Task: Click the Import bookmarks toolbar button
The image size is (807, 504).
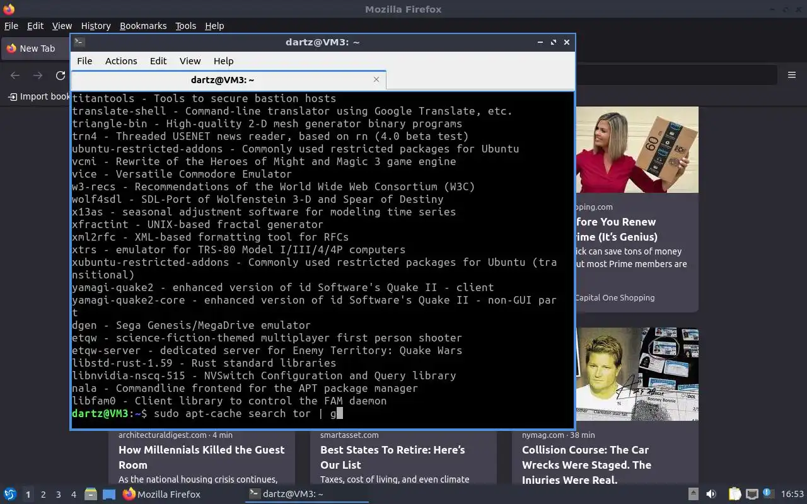Action: pyautogui.click(x=39, y=96)
